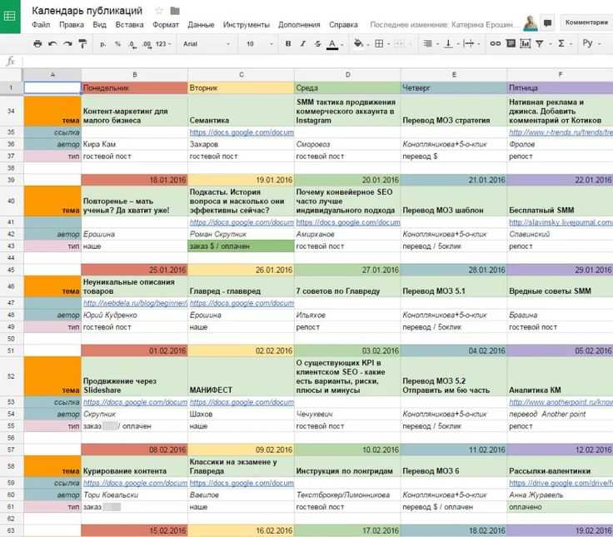This screenshot has height=537, width=613.
Task: Open the docs link under Семантика
Action: click(x=242, y=132)
